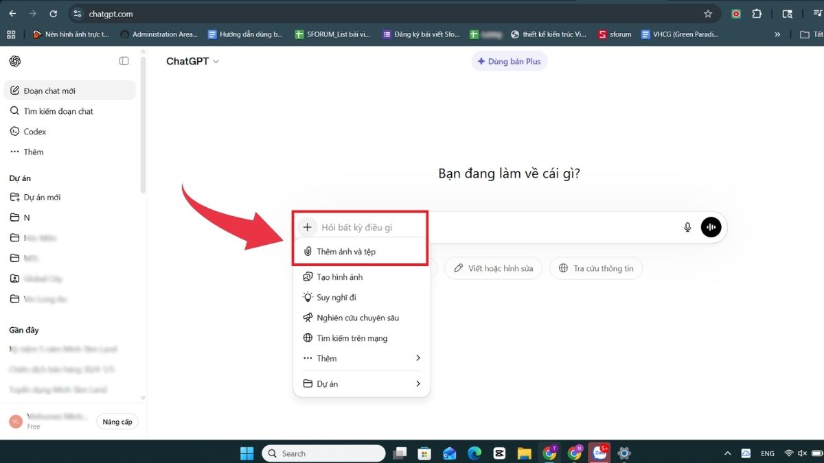Expand the Thêm submenu arrow in popup
This screenshot has width=824, height=463.
point(418,358)
